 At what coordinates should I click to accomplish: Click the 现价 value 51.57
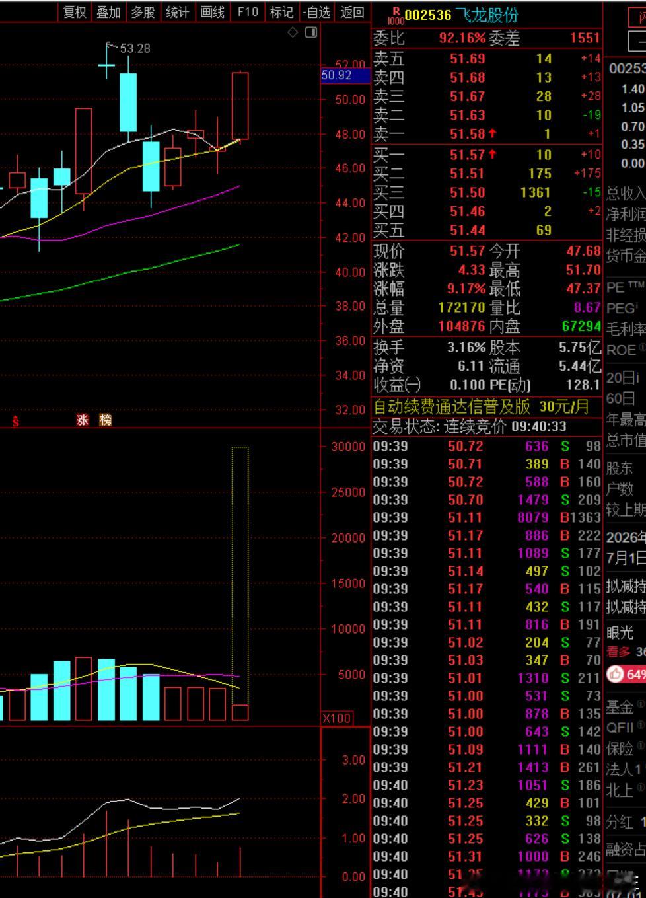coord(468,251)
